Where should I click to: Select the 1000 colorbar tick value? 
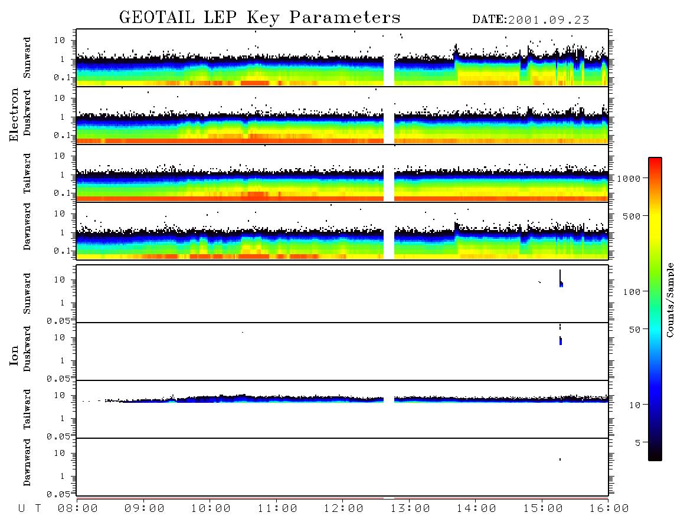(629, 179)
